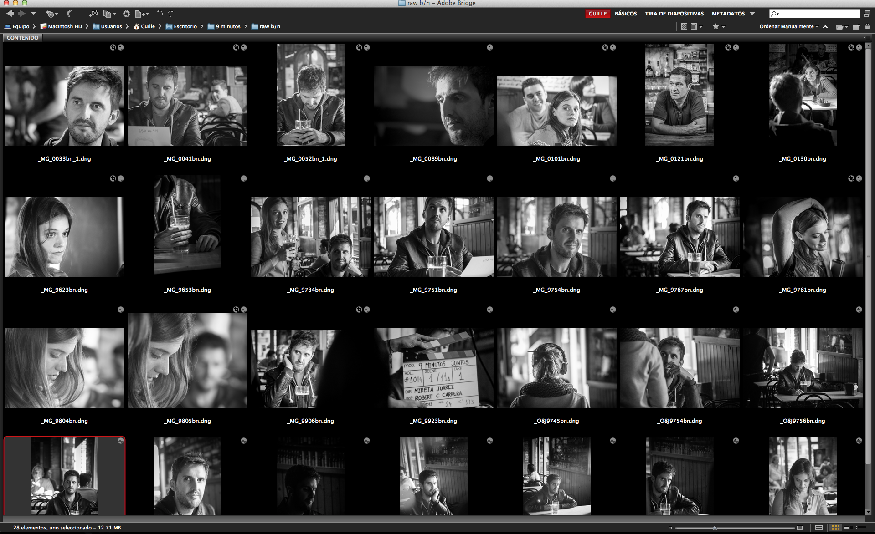Switch to details view mode
The width and height of the screenshot is (875, 534).
point(847,528)
